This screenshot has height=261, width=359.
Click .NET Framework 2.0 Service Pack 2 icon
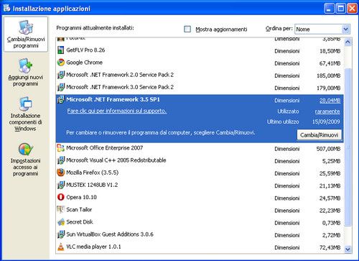click(x=61, y=75)
